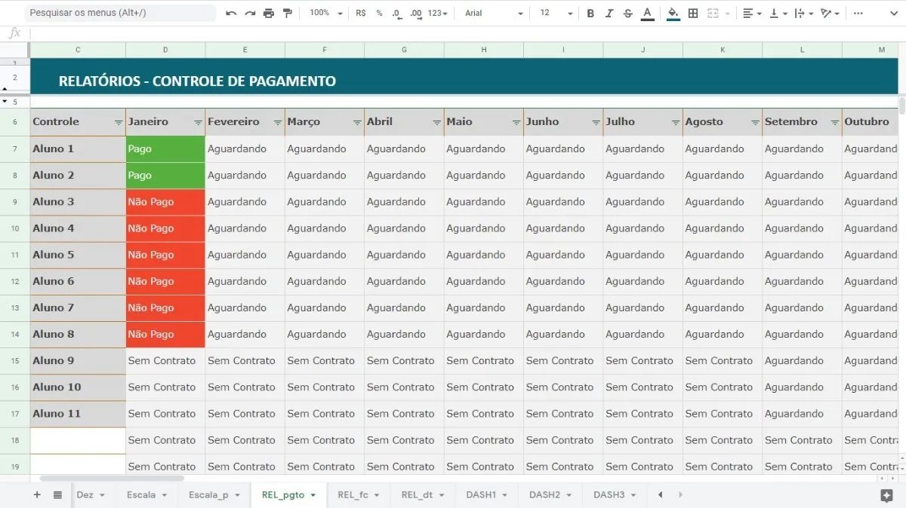Screen dimensions: 906x508
Task: Toggle bold formatting
Action: [x=590, y=14]
